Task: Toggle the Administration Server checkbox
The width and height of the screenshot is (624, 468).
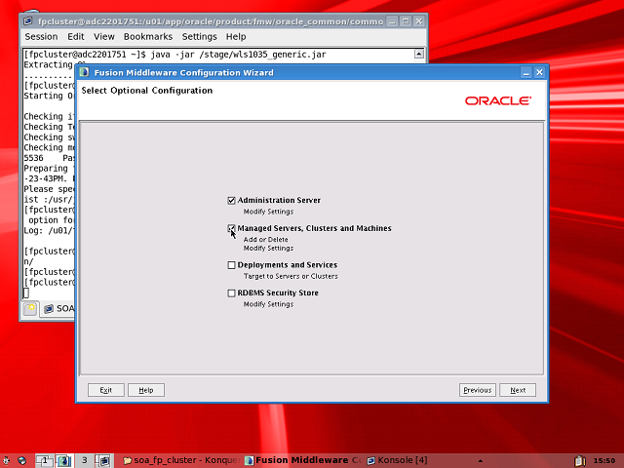Action: tap(231, 200)
